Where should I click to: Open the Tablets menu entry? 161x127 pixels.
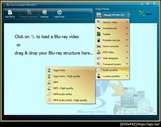pyautogui.click(x=112, y=34)
